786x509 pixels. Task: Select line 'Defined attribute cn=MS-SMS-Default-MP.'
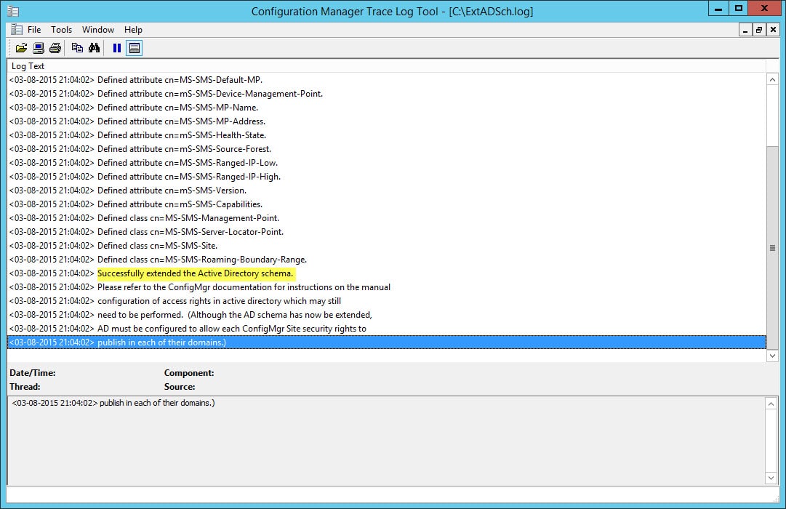(x=387, y=80)
